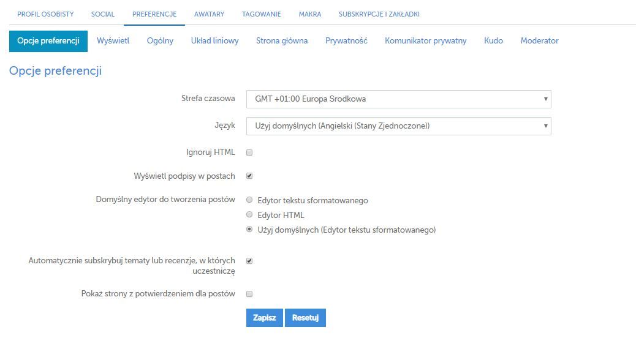Select Użyj domyślnych editor radio option
Image resolution: width=636 pixels, height=338 pixels.
249,230
